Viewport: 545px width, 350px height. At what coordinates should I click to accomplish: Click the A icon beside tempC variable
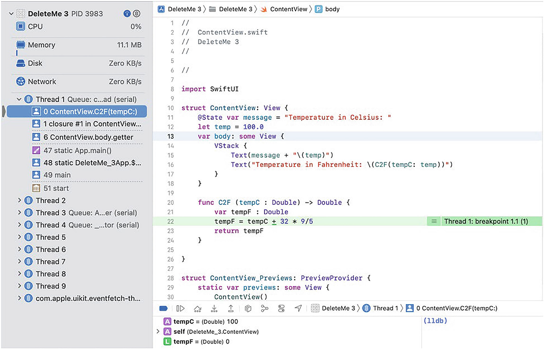pyautogui.click(x=167, y=322)
